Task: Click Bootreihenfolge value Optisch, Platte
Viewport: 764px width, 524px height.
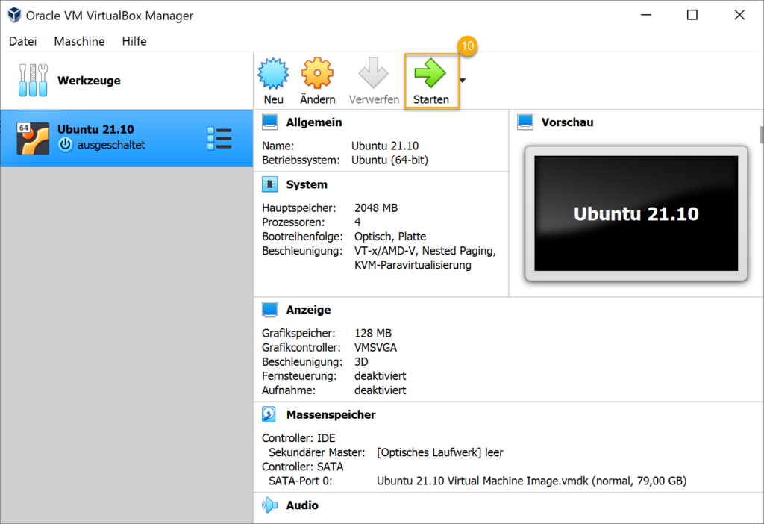Action: (x=389, y=237)
